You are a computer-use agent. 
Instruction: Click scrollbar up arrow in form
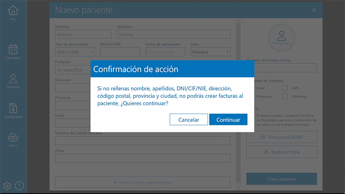click(x=238, y=21)
